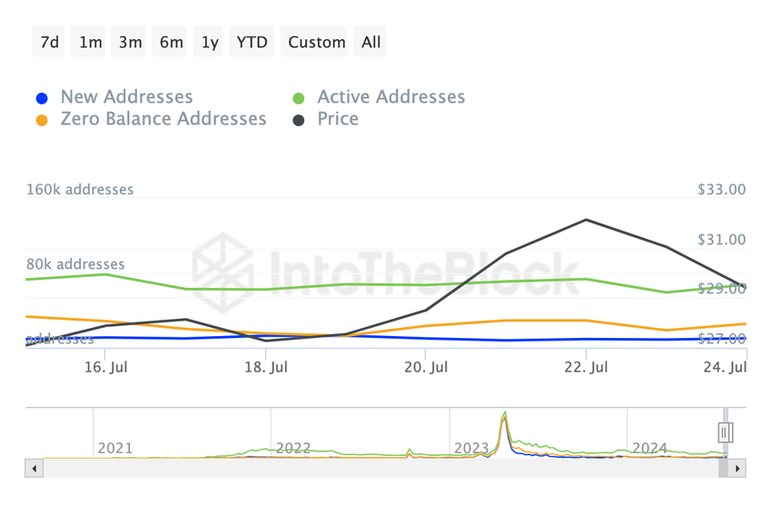Click the green Active Addresses legend dot

(298, 98)
